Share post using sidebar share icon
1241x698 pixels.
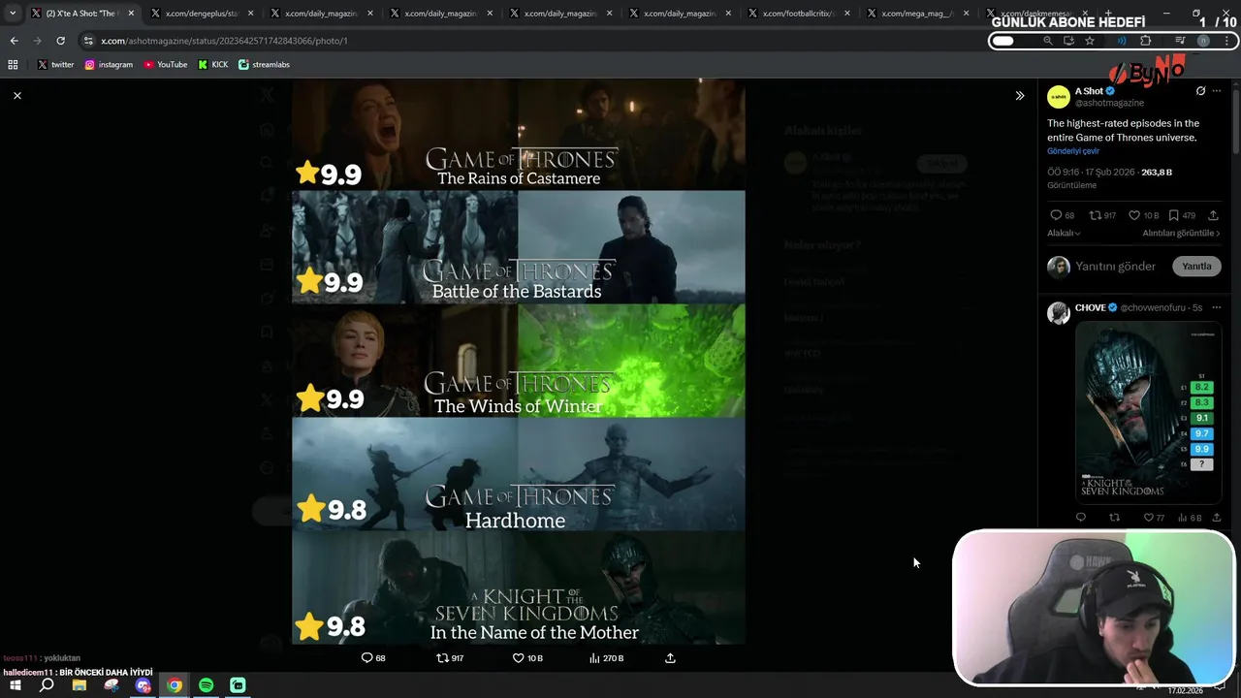1213,215
